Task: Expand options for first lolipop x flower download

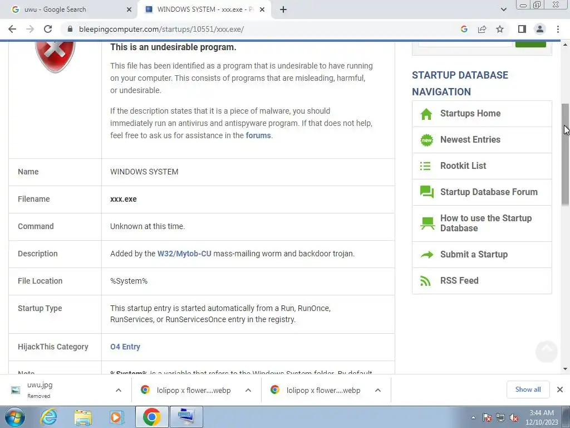Action: coord(248,390)
